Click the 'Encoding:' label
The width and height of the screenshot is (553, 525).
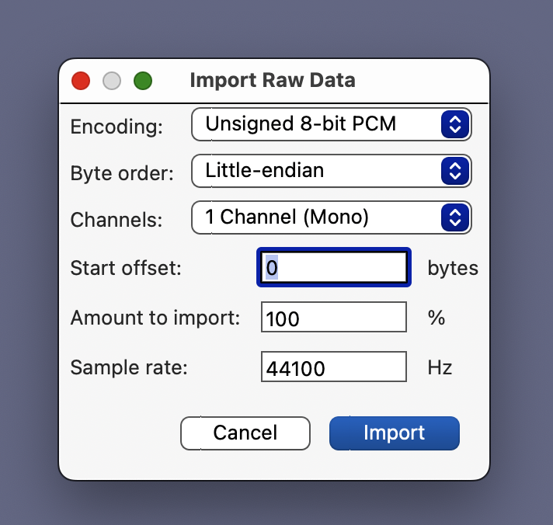pyautogui.click(x=117, y=127)
